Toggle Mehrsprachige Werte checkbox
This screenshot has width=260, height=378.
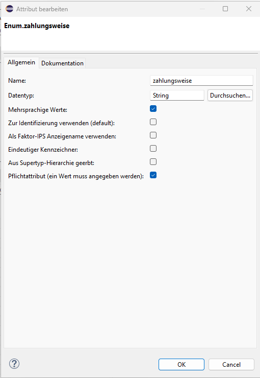coord(153,109)
